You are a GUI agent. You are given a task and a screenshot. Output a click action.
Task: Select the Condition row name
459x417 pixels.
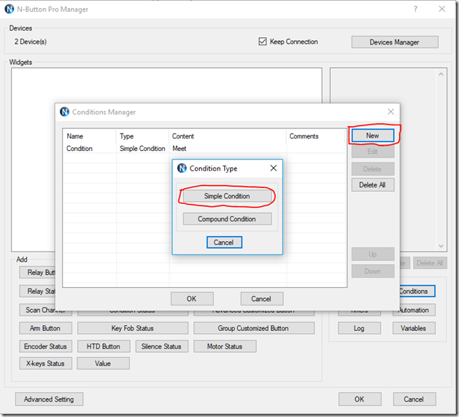[80, 149]
